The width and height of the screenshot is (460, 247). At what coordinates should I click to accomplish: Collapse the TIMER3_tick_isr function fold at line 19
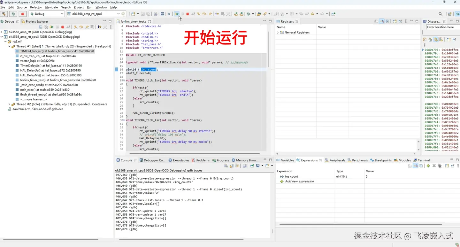click(124, 81)
